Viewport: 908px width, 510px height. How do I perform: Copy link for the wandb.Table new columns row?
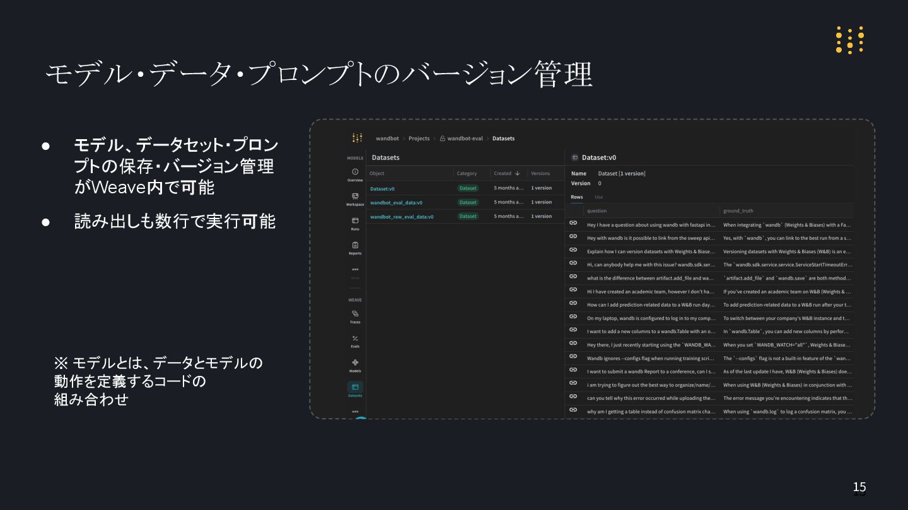point(573,329)
